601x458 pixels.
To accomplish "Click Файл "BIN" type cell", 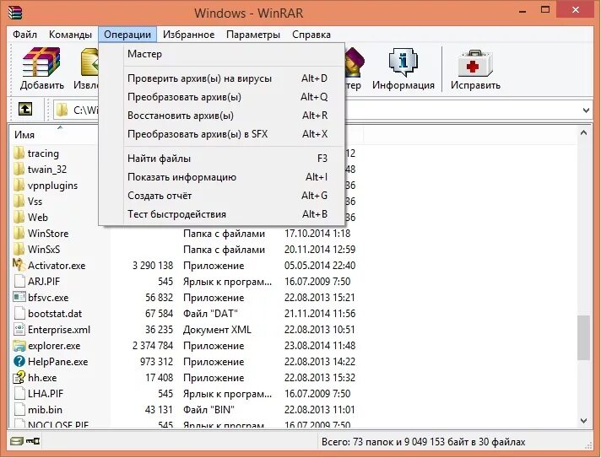I will [208, 410].
